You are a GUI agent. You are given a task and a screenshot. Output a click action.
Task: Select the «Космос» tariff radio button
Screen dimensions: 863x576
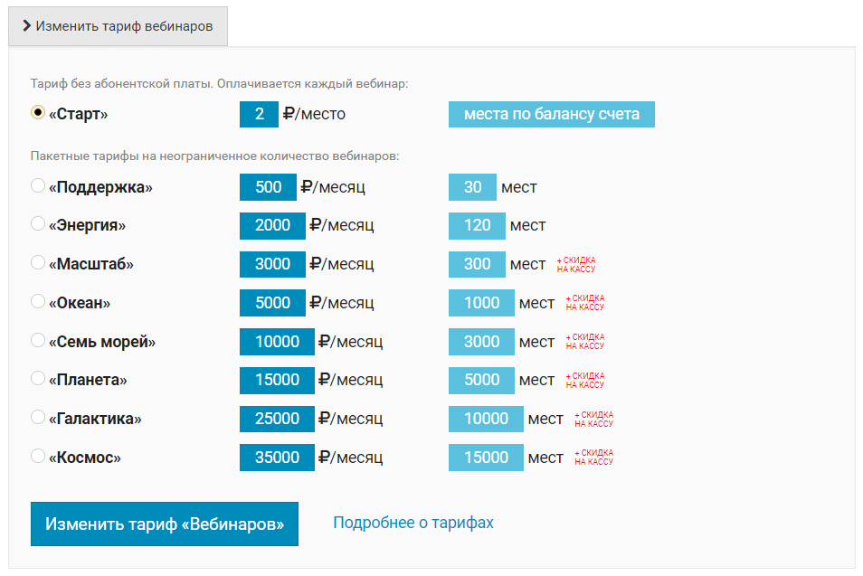point(38,456)
